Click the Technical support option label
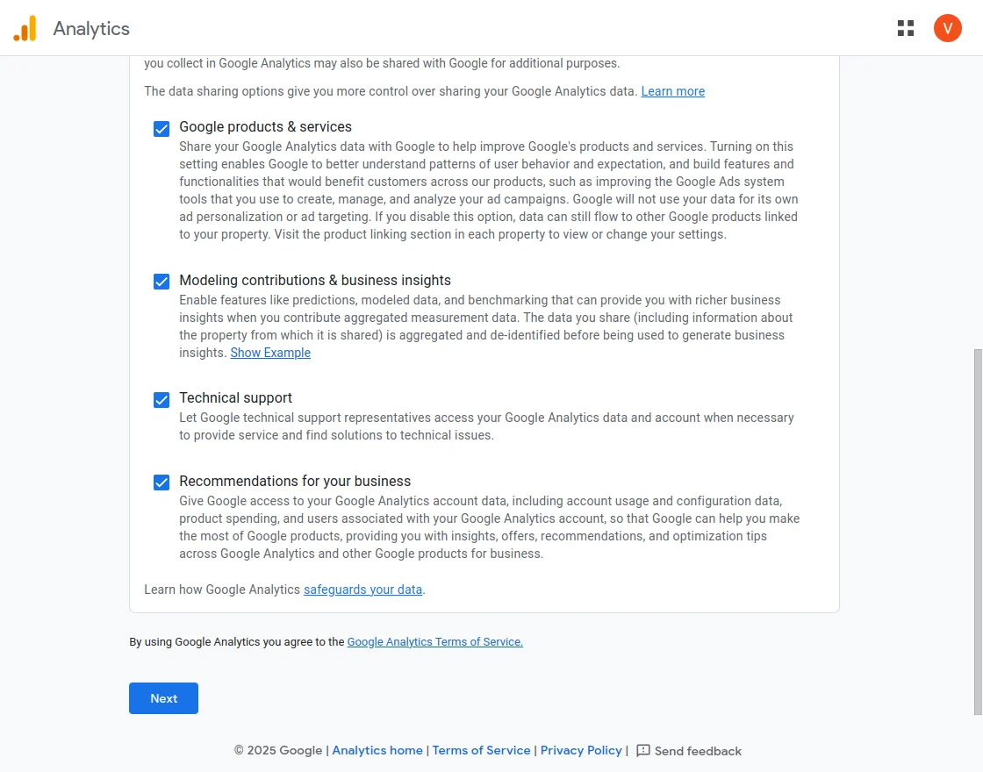Image resolution: width=983 pixels, height=772 pixels. click(235, 398)
